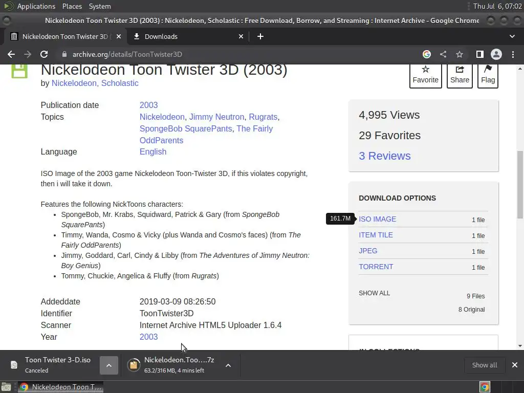The width and height of the screenshot is (524, 393).
Task: Toggle Chrome side panel icon
Action: point(480,54)
